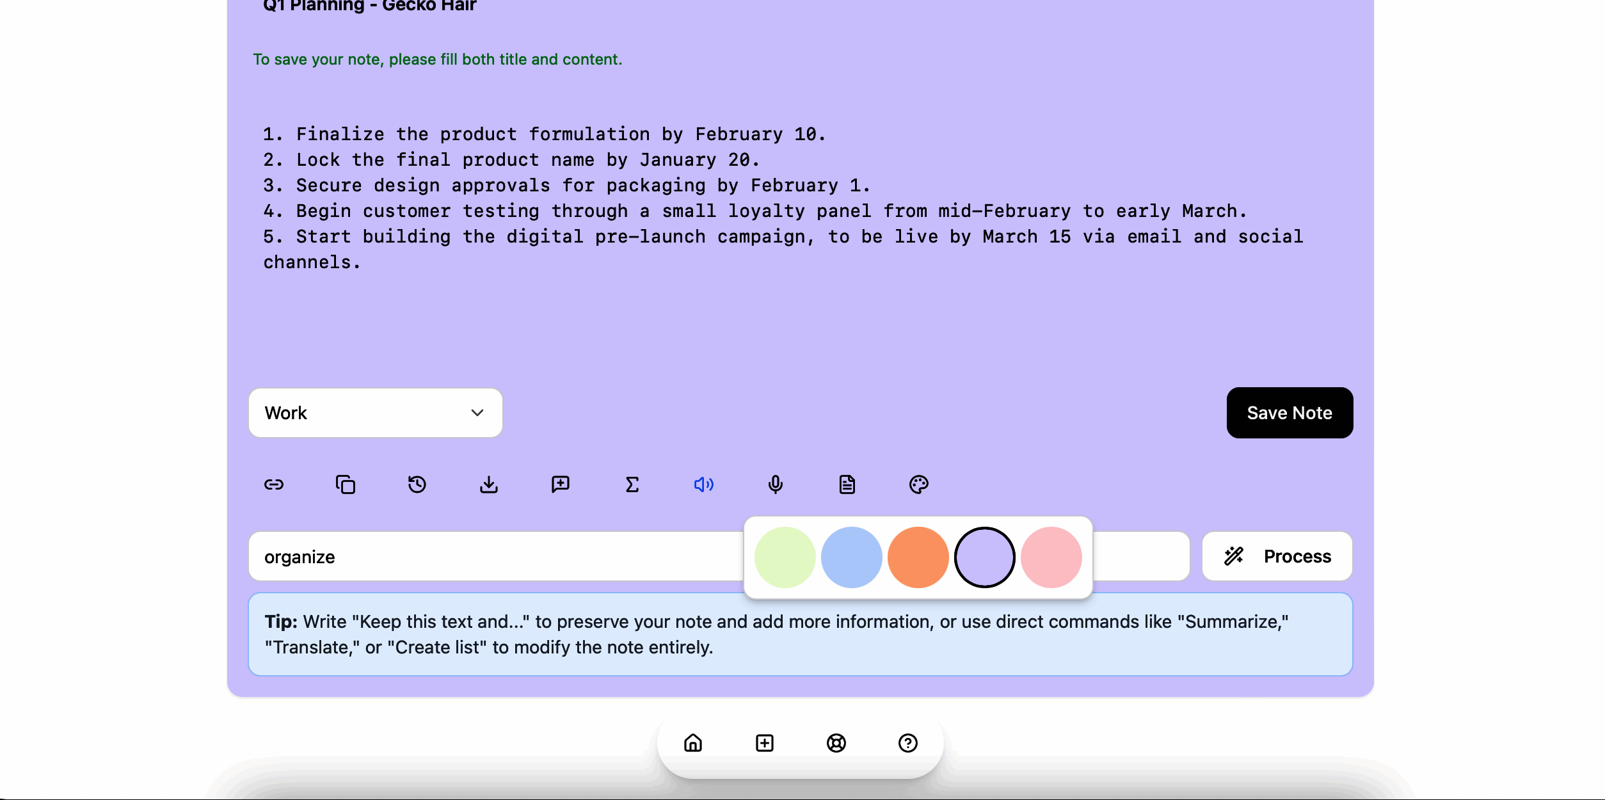Select the light green color swatch
The width and height of the screenshot is (1605, 800).
click(785, 557)
